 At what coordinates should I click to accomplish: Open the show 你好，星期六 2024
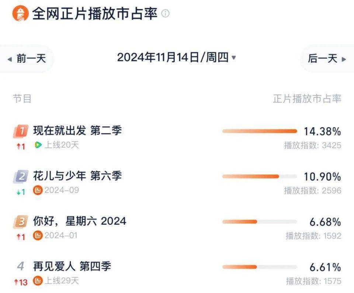click(80, 221)
